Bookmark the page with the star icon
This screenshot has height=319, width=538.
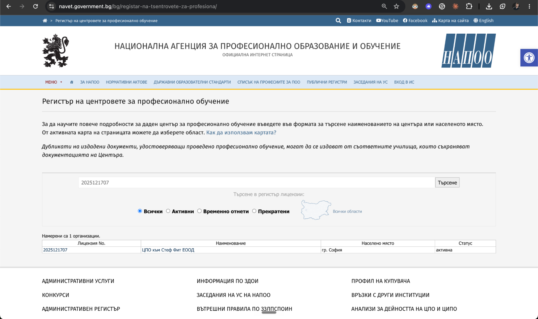(x=396, y=6)
